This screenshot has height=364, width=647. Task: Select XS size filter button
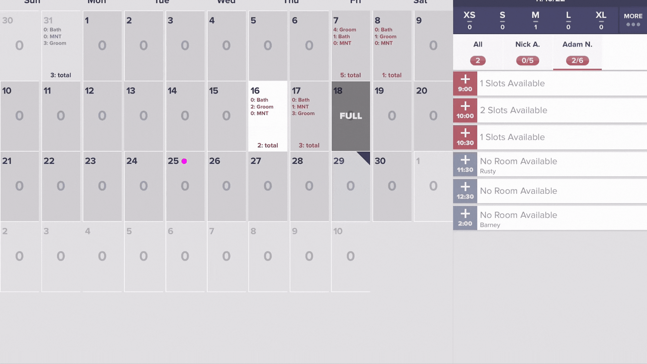[470, 20]
